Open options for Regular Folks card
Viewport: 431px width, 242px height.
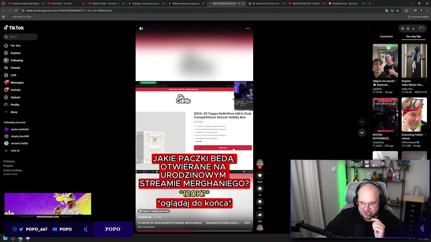click(x=426, y=81)
